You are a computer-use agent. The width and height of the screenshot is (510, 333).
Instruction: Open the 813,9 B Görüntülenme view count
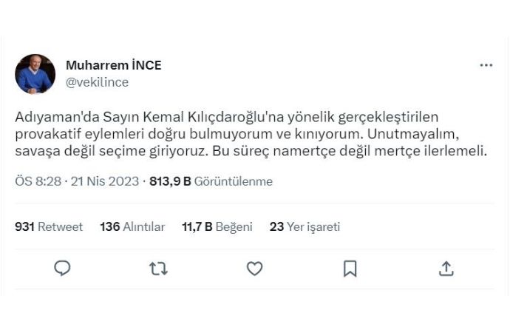coord(211,181)
